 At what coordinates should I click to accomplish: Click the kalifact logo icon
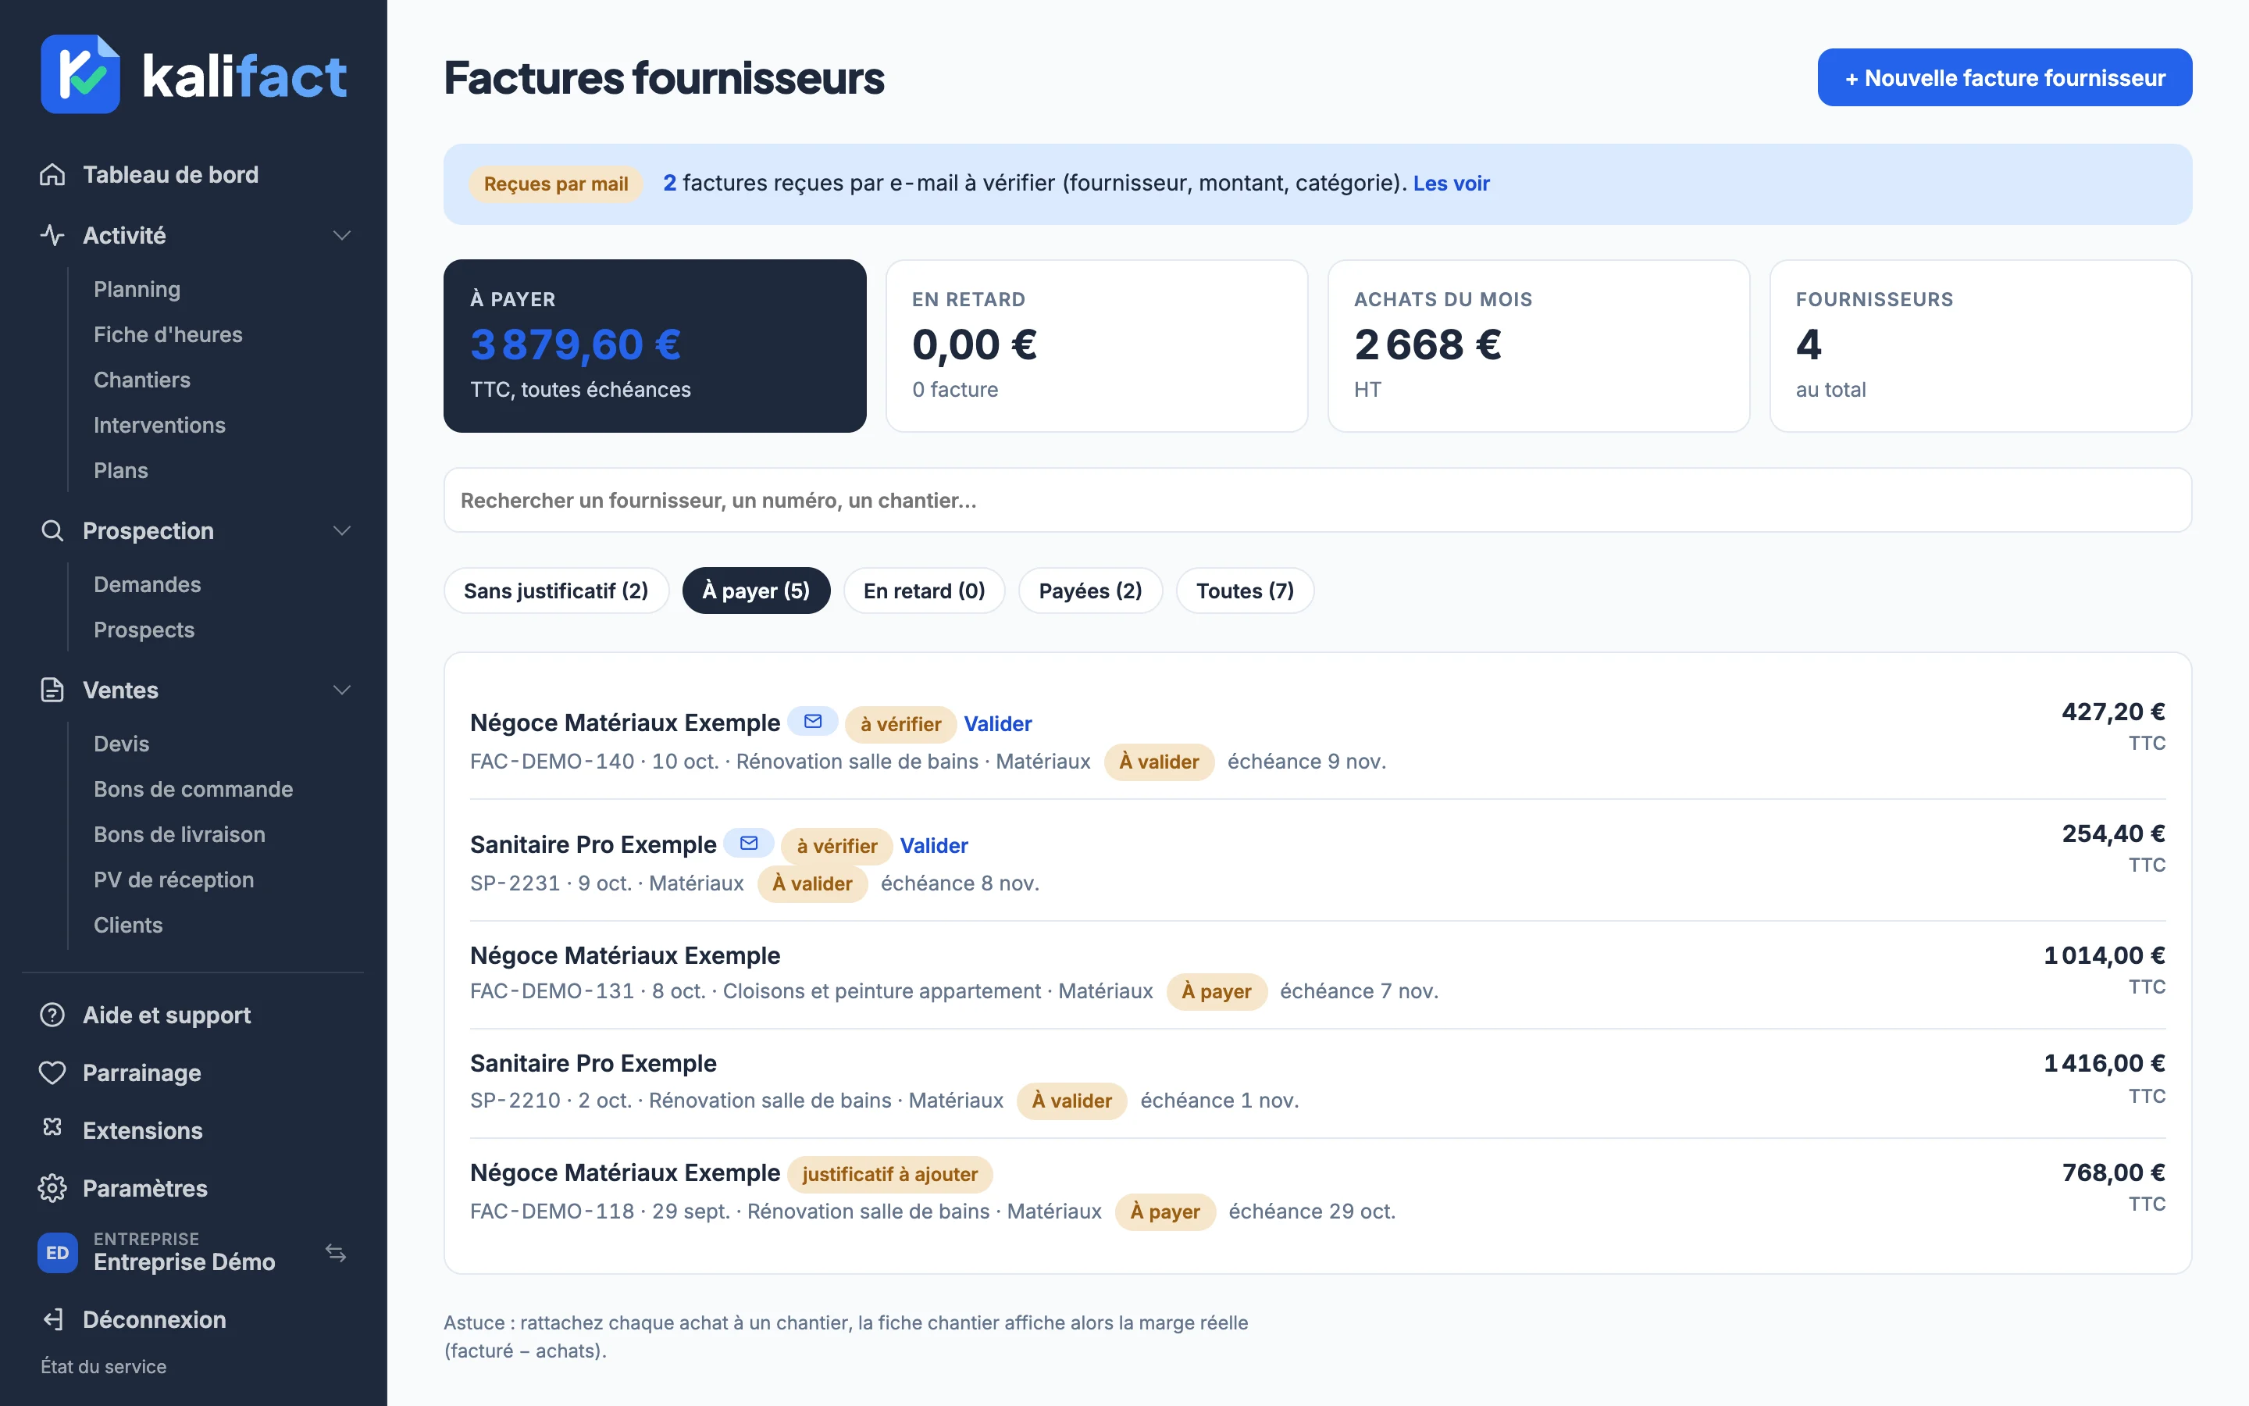(x=80, y=74)
